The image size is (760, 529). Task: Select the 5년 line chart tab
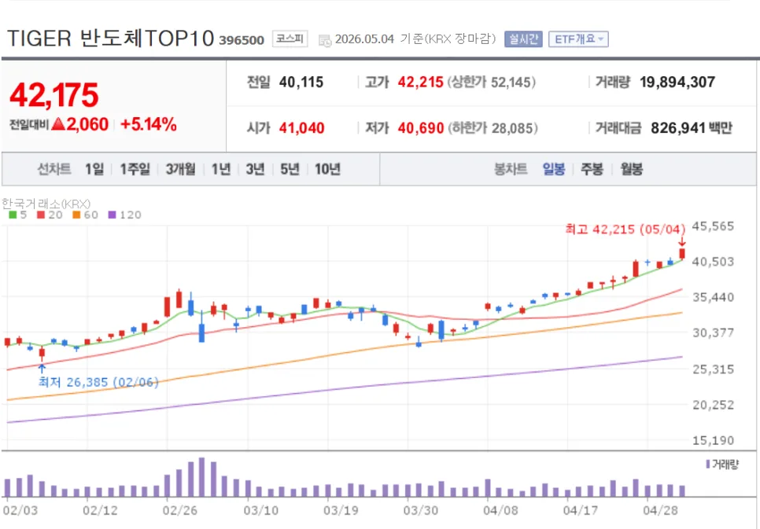tap(290, 169)
